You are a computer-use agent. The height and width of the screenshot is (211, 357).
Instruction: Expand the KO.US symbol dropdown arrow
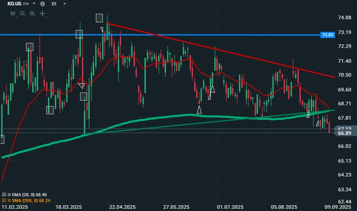(x=33, y=4)
